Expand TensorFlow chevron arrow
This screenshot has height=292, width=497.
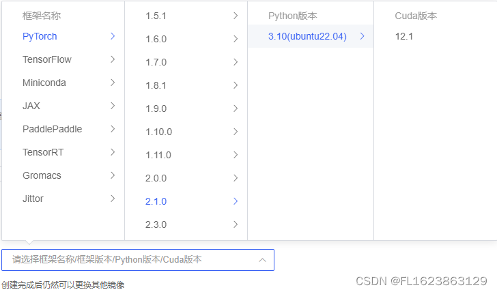coord(113,59)
